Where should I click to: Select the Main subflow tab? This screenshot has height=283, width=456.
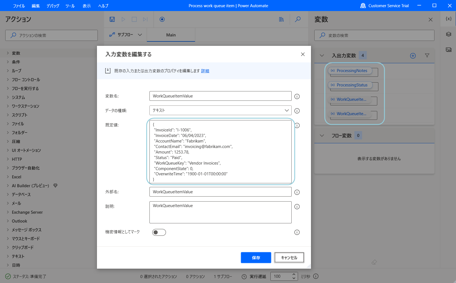(171, 35)
